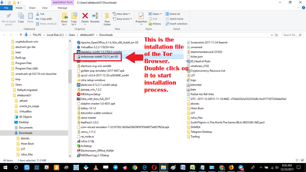Expand the Open button dropdown

[161, 14]
